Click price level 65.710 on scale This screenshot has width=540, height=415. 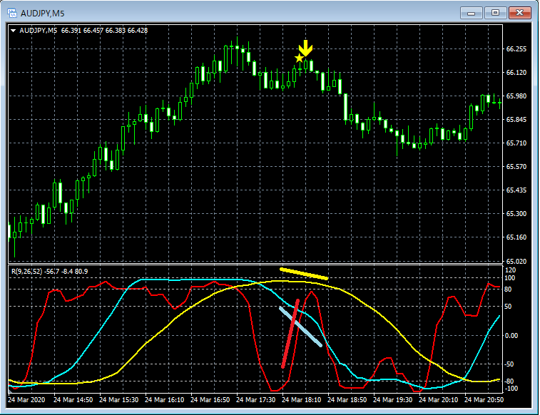click(x=516, y=143)
